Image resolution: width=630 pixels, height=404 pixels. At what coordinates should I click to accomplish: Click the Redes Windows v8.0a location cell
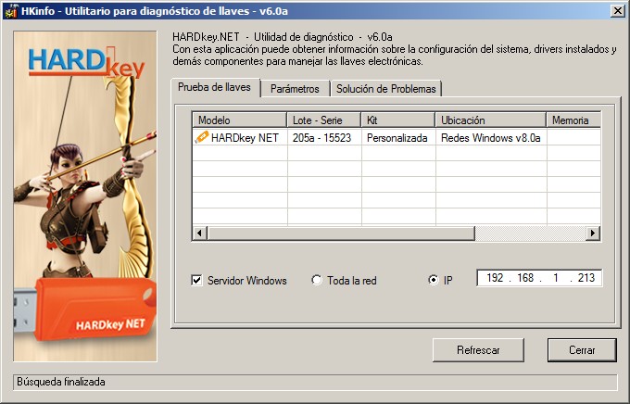tap(491, 138)
